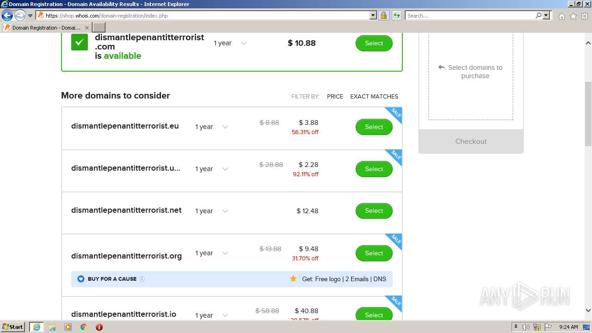Click the star icon next to Free logo offer
Image resolution: width=592 pixels, height=333 pixels.
click(293, 278)
